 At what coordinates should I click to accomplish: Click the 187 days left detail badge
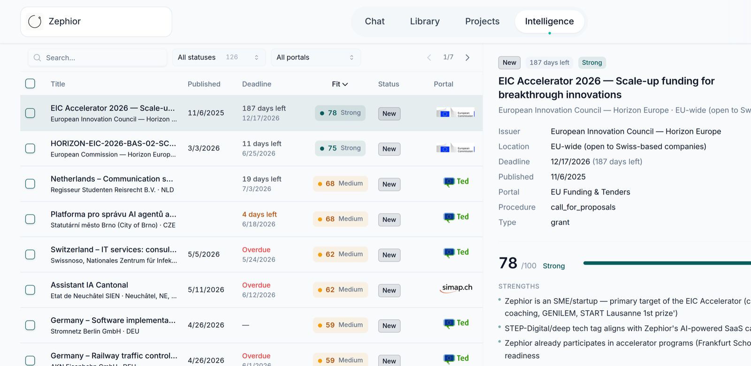pos(549,63)
